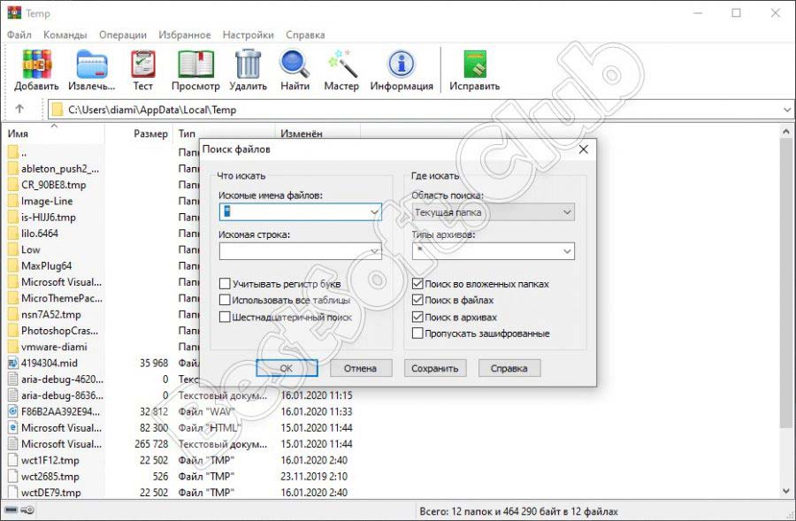This screenshot has height=521, width=796.
Task: Select the 4194304.mid file icon
Action: (x=13, y=363)
